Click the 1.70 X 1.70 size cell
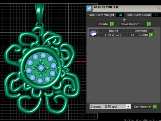 (x=113, y=35)
